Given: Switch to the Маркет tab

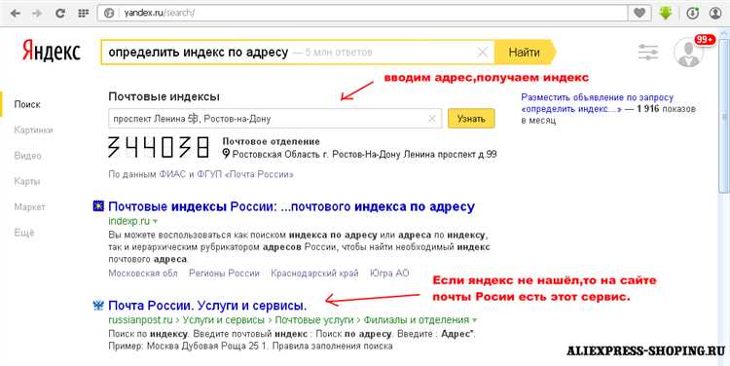Looking at the screenshot, I should 29,206.
